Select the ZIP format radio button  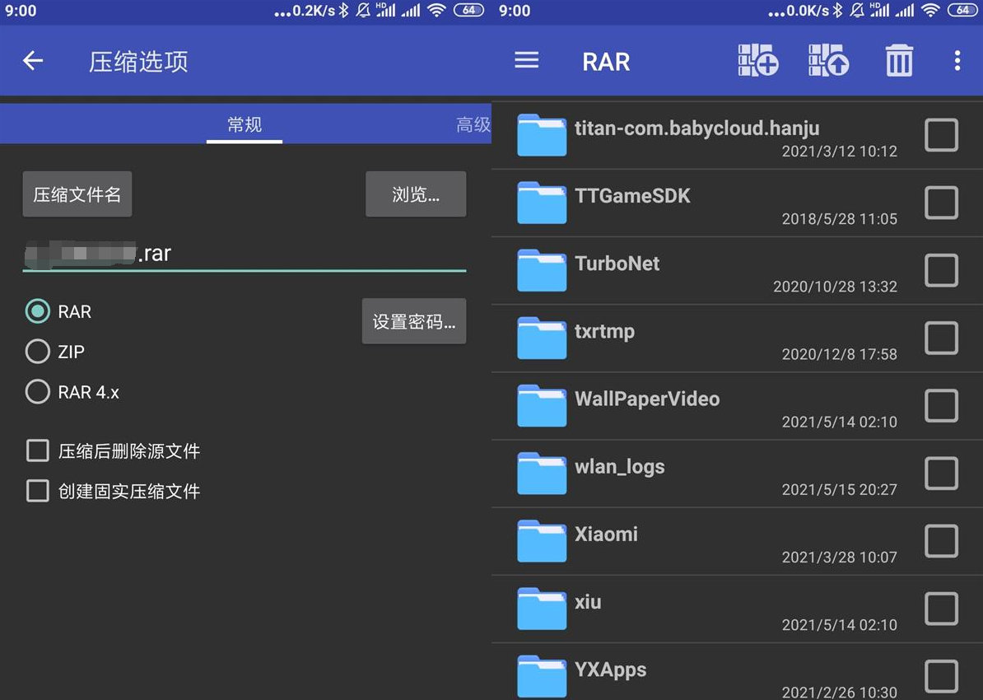(x=38, y=352)
